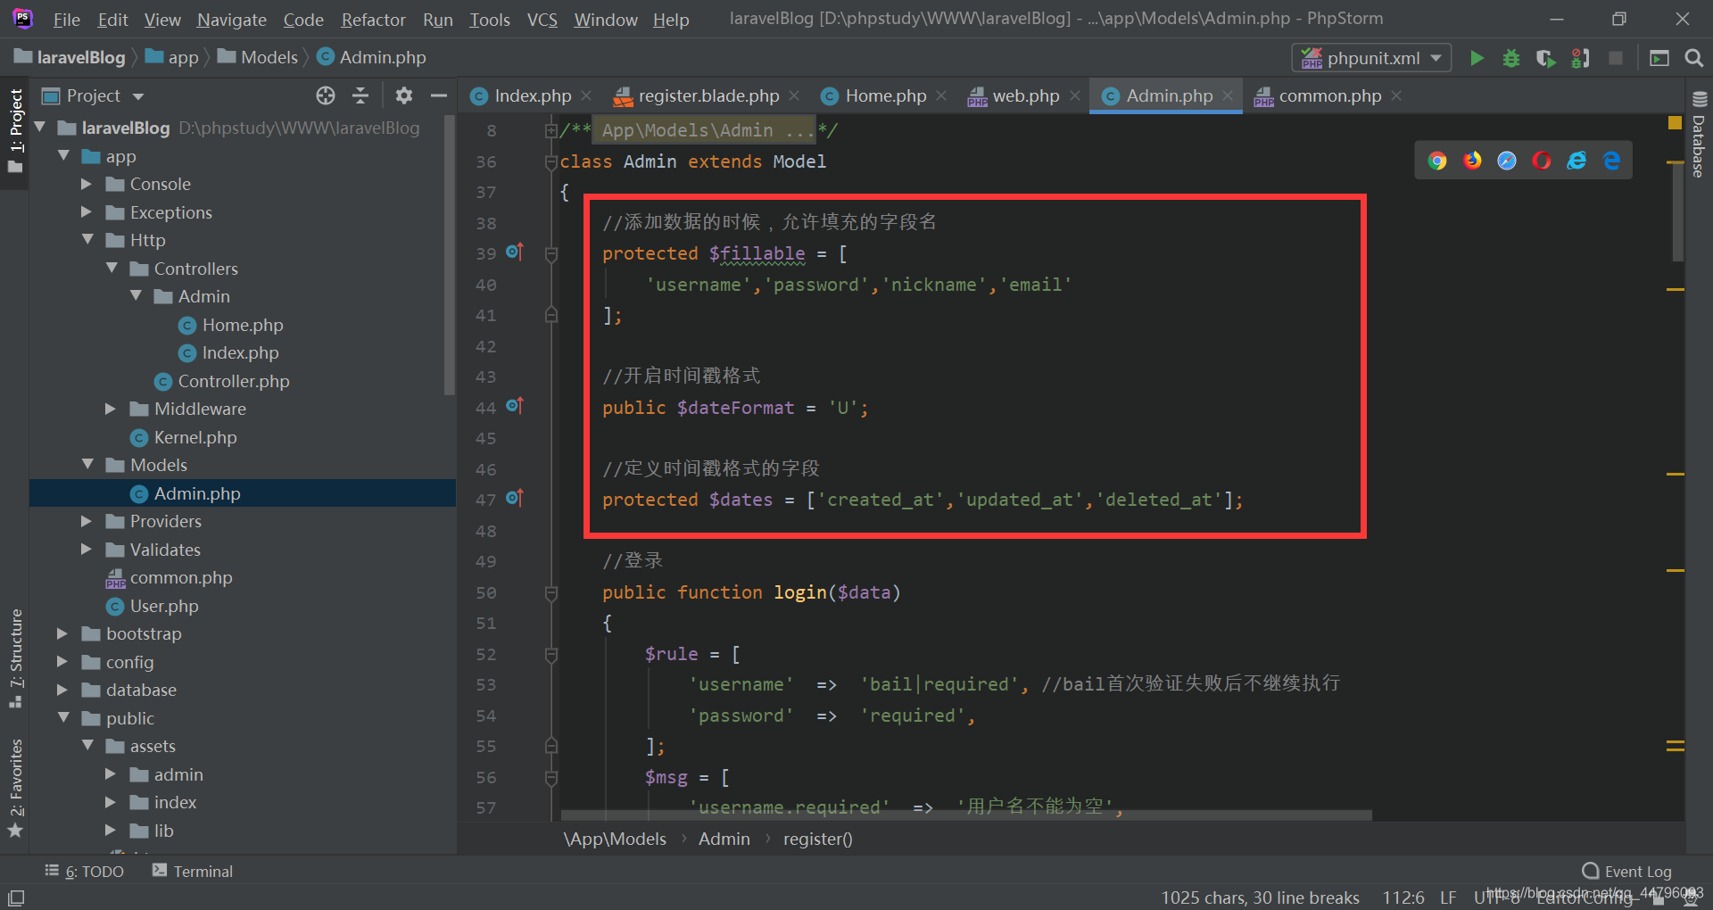The width and height of the screenshot is (1713, 910).
Task: Expand the Console folder
Action: tap(87, 184)
